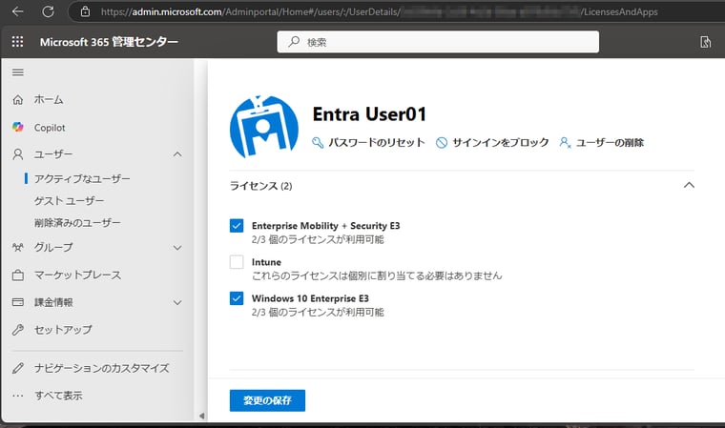Viewport: 725px width, 428px height.
Task: Click the 課金情報 card icon
Action: click(18, 302)
